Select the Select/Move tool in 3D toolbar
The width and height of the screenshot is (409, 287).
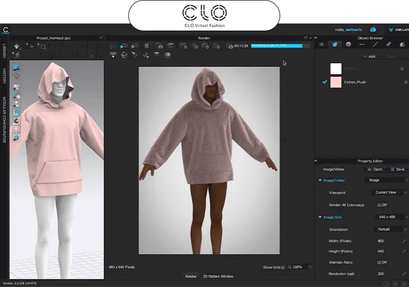(31, 46)
